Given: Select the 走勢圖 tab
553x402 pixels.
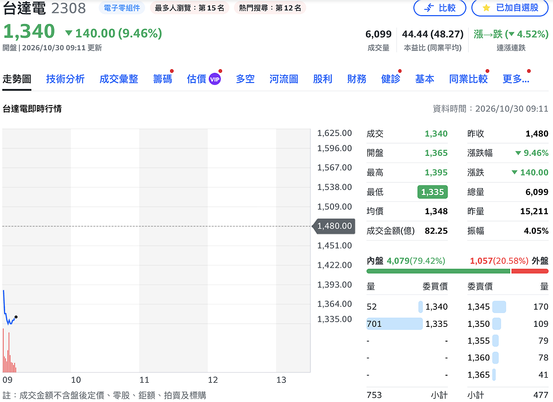Looking at the screenshot, I should 17,79.
